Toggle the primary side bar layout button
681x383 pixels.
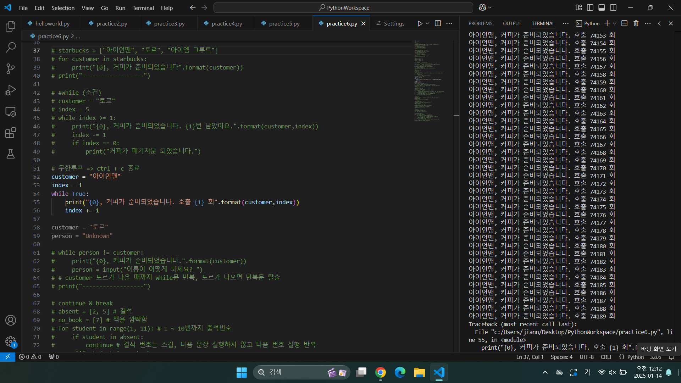(590, 7)
